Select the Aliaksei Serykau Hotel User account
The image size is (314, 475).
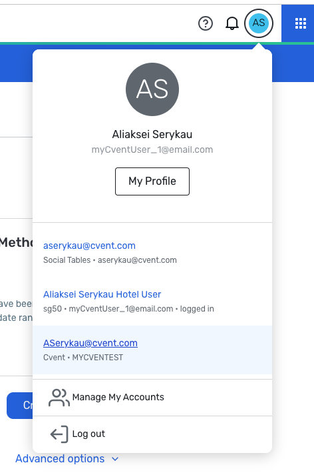click(x=152, y=301)
